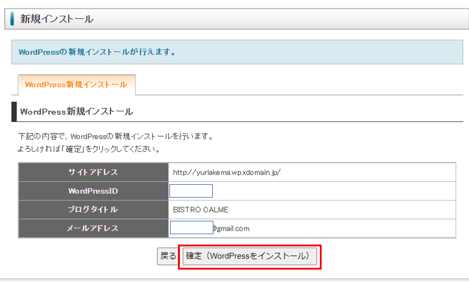This screenshot has height=283, width=469.
Task: Click the instruction line starting よろしければ
Action: coord(89,149)
